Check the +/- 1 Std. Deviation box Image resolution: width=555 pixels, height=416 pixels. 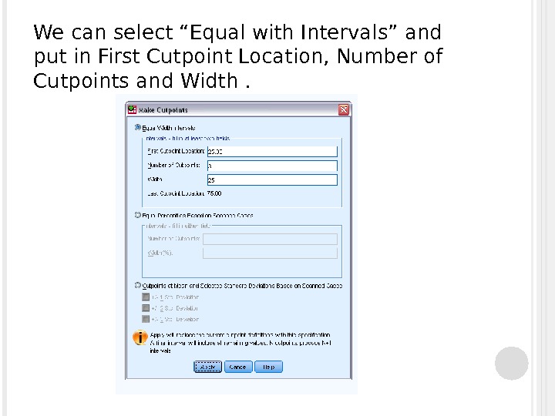[x=145, y=296]
